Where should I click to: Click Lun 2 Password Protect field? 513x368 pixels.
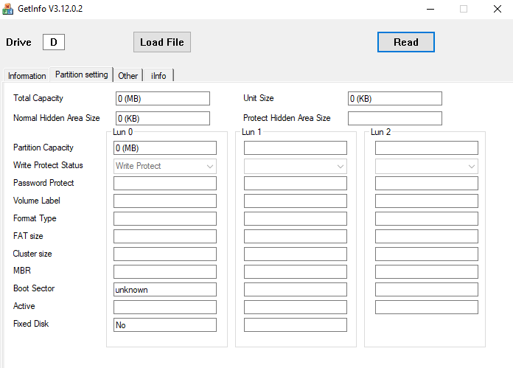(426, 184)
